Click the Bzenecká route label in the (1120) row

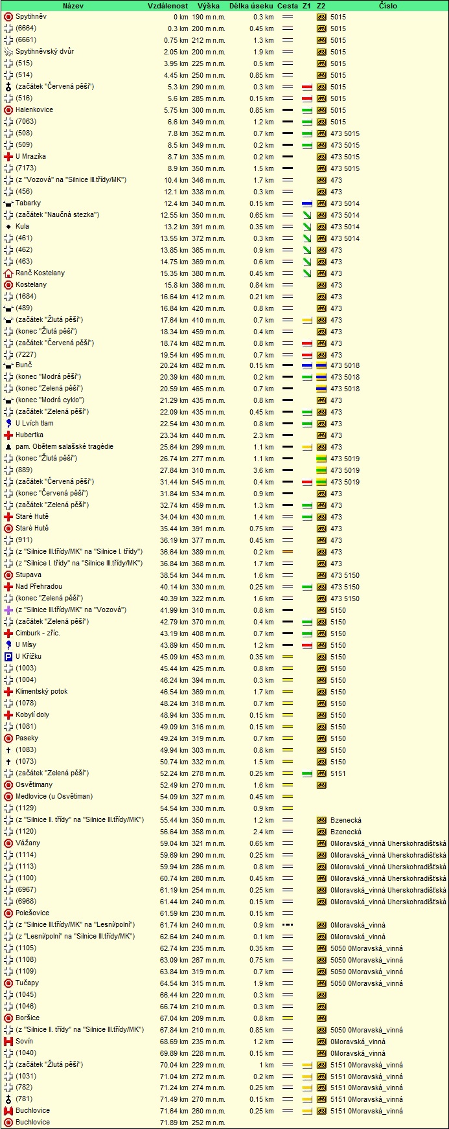pyautogui.click(x=346, y=832)
